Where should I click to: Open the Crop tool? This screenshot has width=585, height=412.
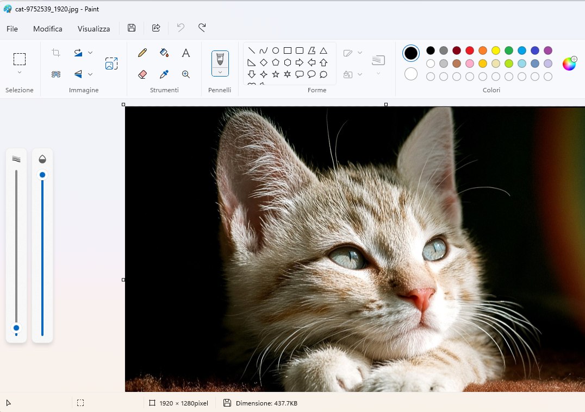[x=55, y=52]
